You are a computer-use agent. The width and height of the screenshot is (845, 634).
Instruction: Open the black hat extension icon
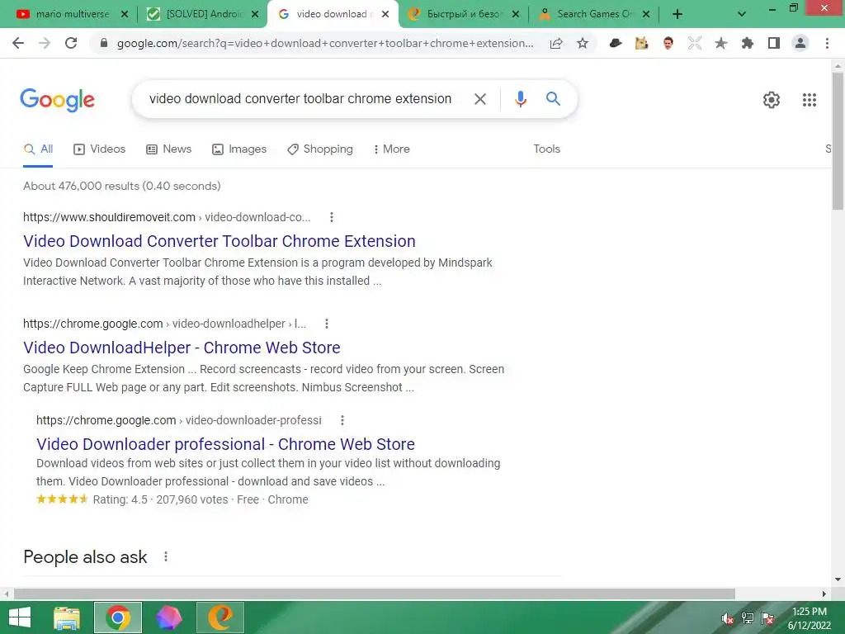[615, 43]
